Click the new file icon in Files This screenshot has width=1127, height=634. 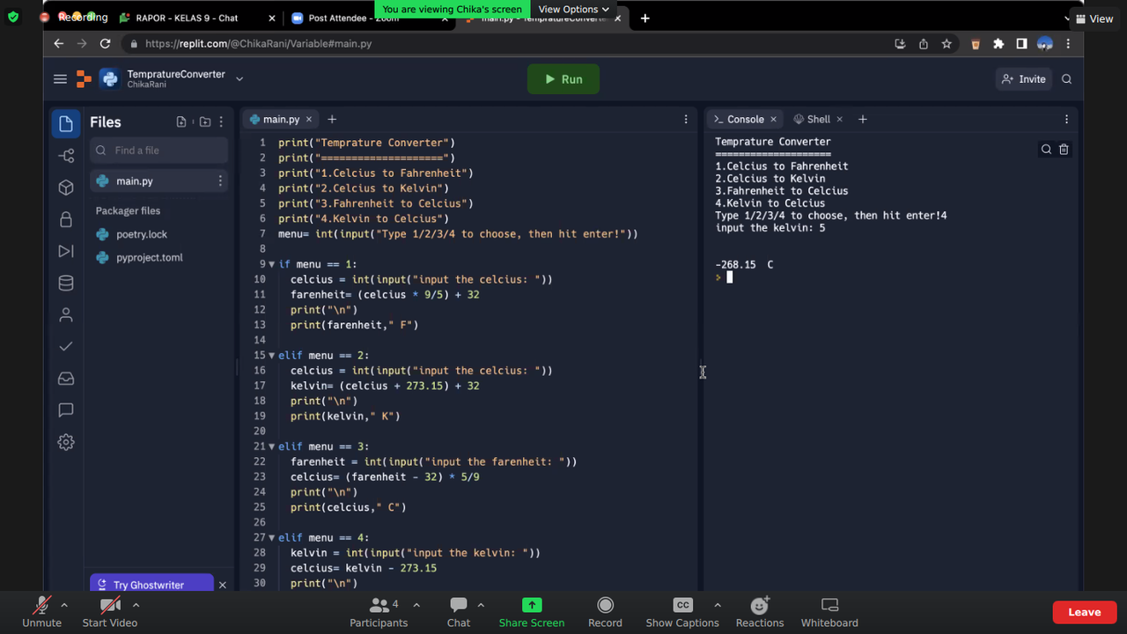181,122
